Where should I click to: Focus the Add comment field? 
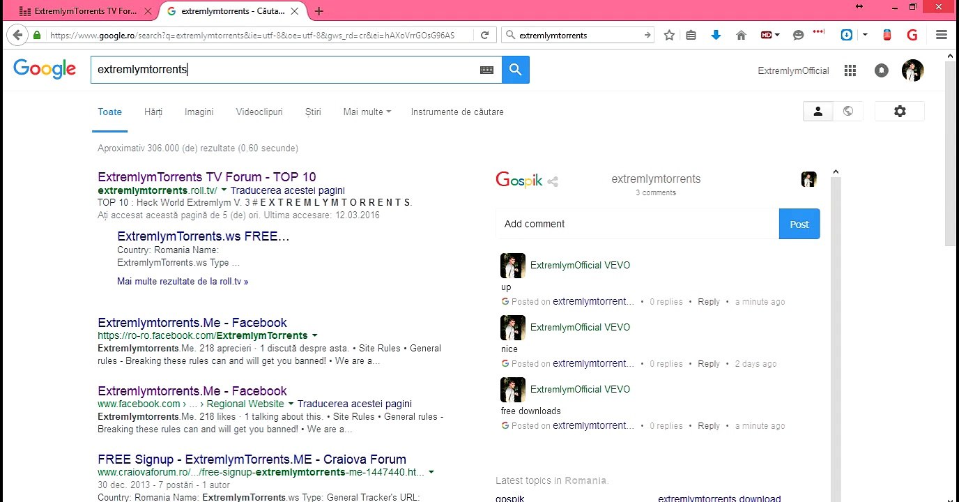tap(637, 224)
